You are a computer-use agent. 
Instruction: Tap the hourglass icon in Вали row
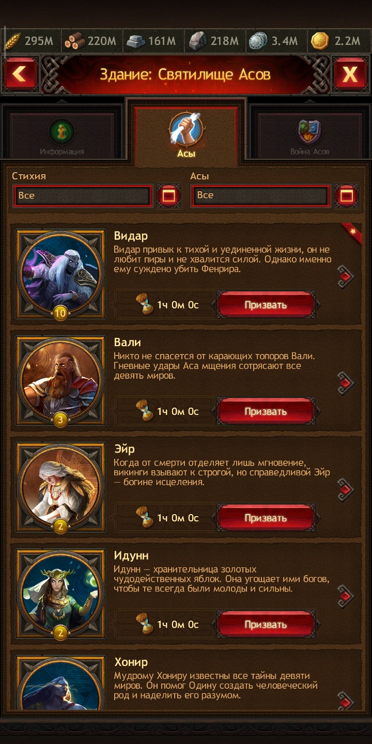pos(144,411)
